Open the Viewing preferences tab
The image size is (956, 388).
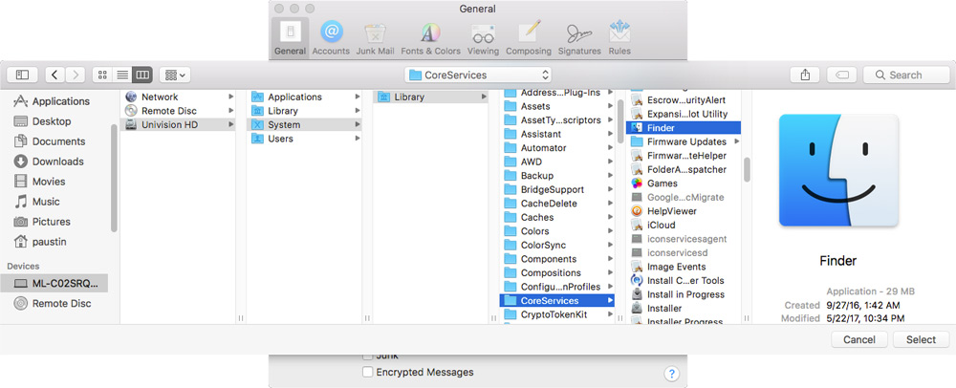tap(483, 38)
